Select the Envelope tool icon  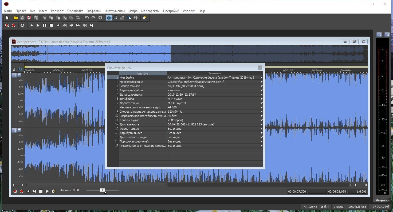pyautogui.click(x=136, y=18)
